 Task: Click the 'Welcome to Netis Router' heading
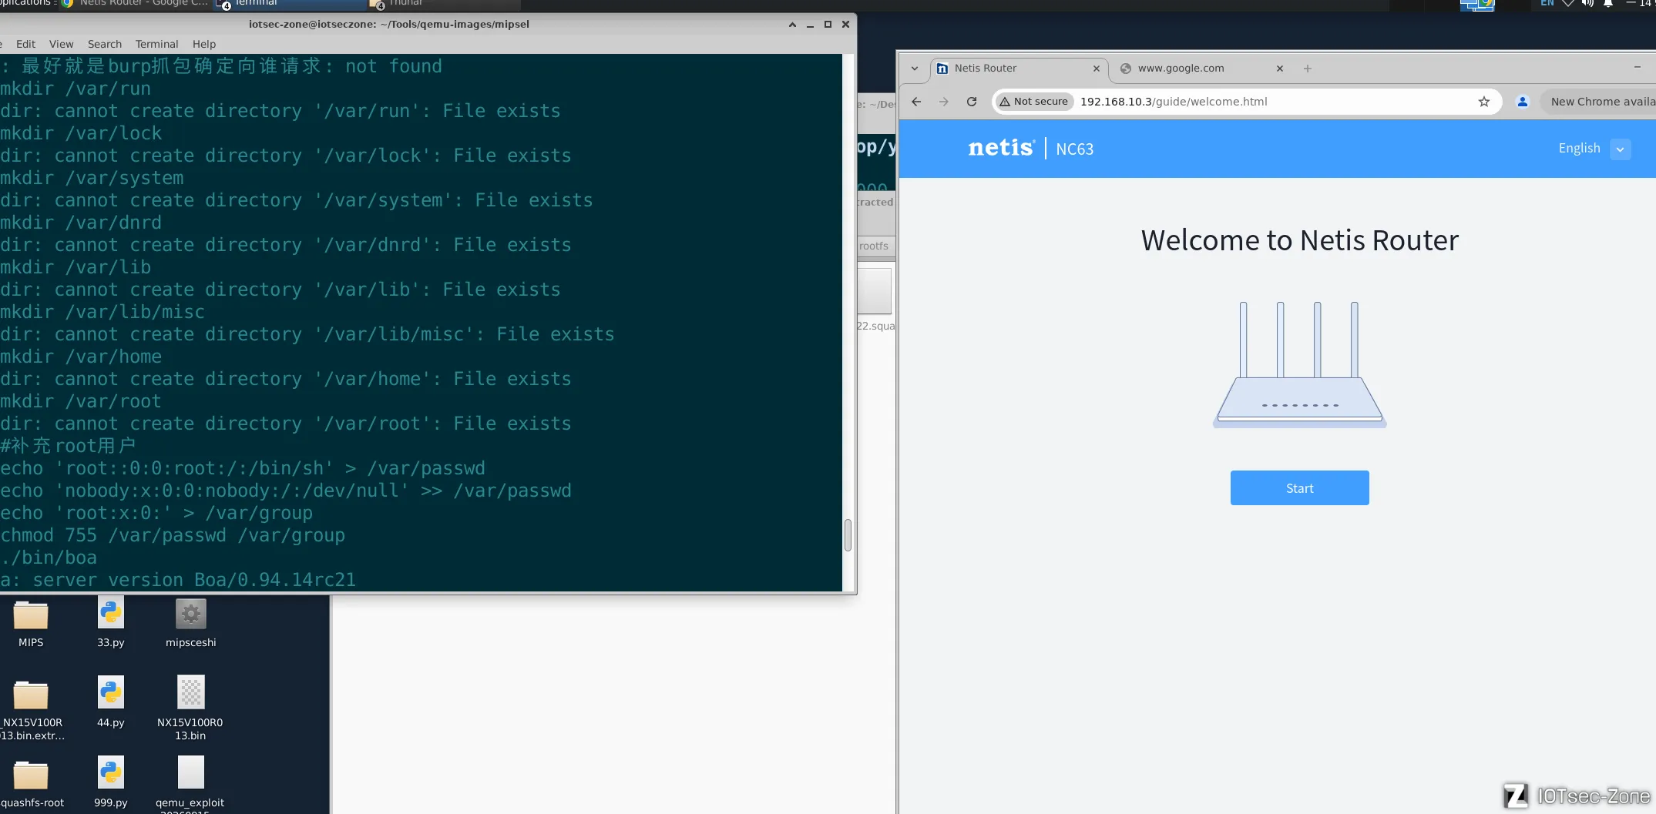pos(1300,240)
